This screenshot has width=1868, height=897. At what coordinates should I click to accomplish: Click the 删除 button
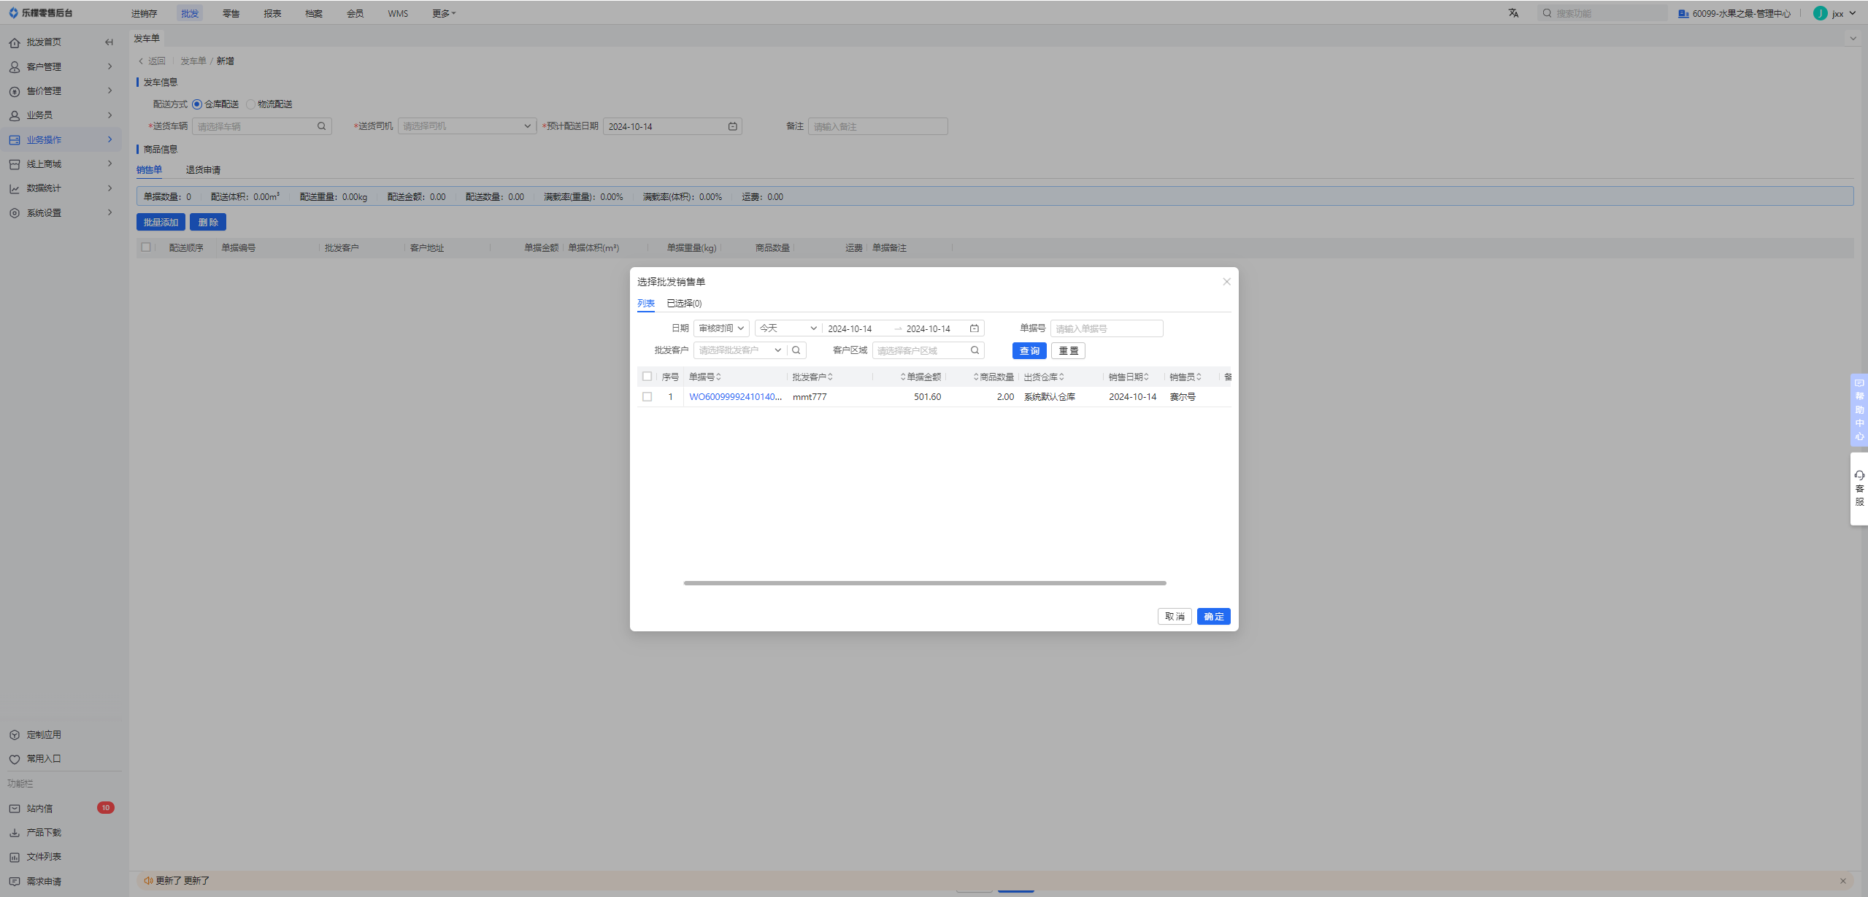click(x=208, y=222)
